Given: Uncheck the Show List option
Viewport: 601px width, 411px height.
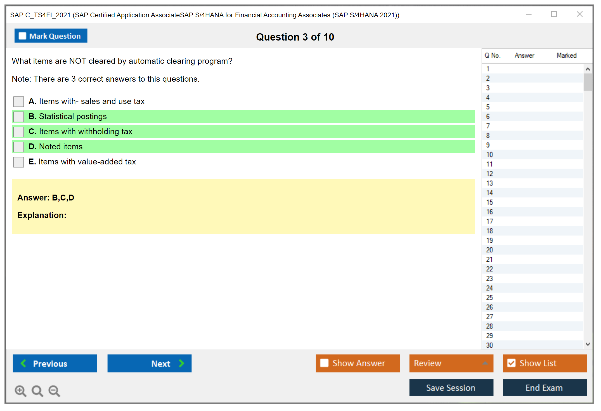Looking at the screenshot, I should (x=511, y=363).
